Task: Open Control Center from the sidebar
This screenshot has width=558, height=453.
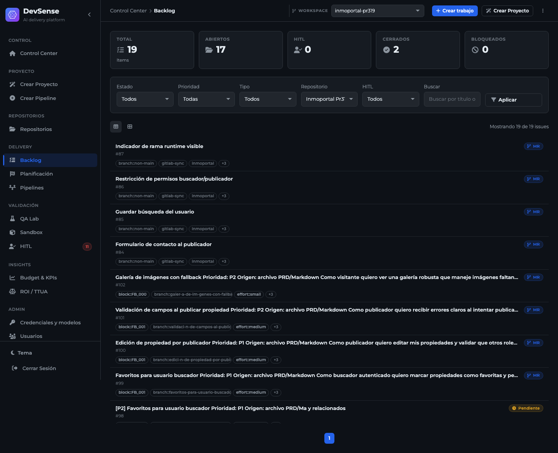Action: [x=50, y=53]
